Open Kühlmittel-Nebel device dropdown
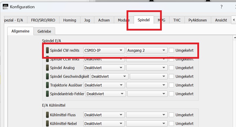Image resolution: width=236 pixels, height=127 pixels. [x=104, y=124]
